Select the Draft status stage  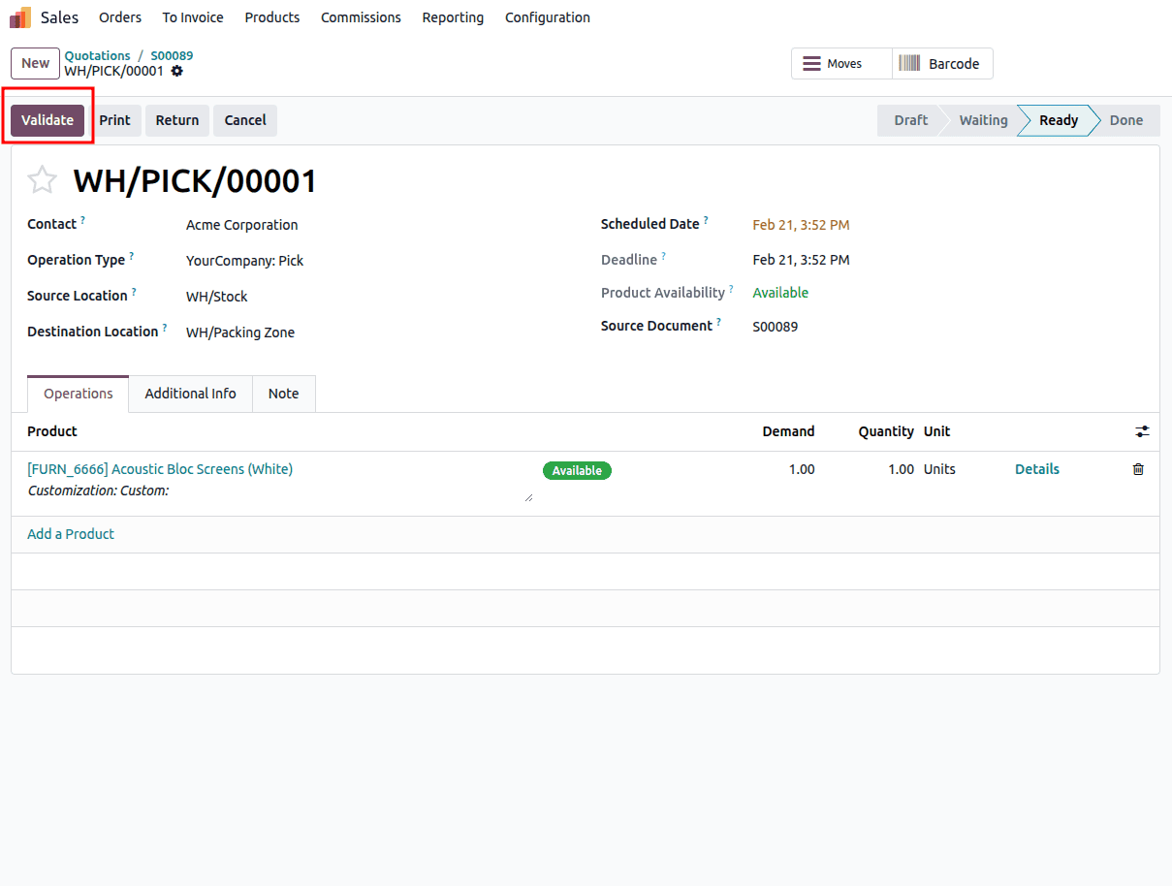point(909,120)
